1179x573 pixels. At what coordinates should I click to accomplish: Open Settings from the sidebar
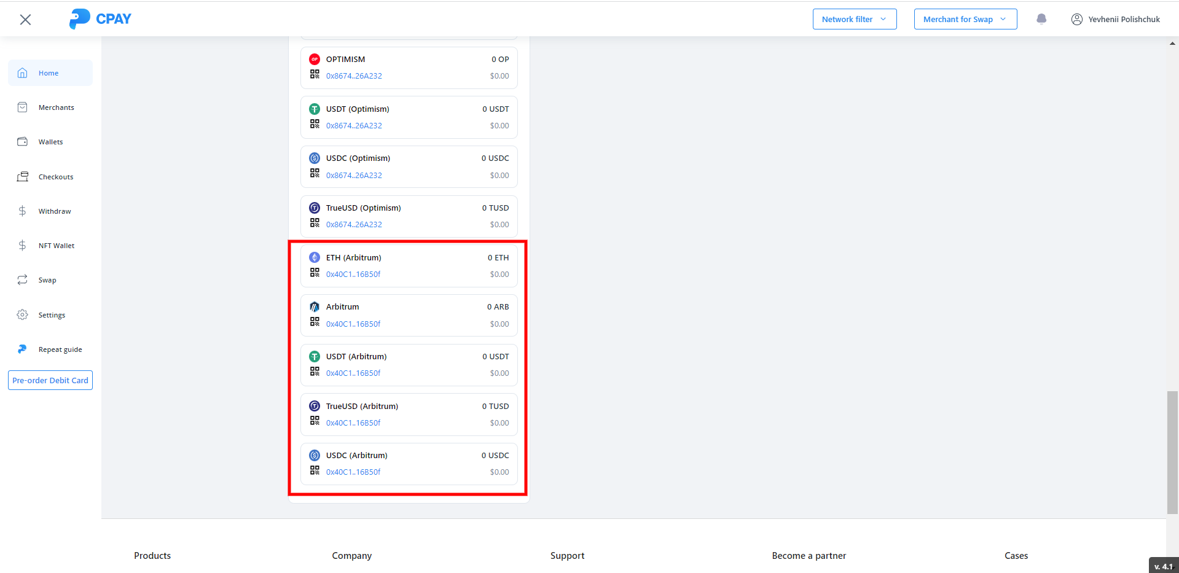[x=52, y=315]
